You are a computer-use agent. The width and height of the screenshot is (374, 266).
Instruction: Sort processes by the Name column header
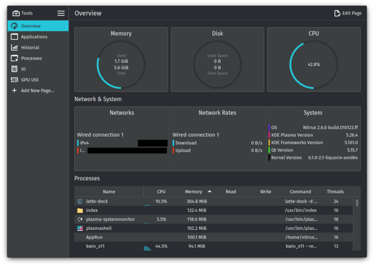coord(109,191)
